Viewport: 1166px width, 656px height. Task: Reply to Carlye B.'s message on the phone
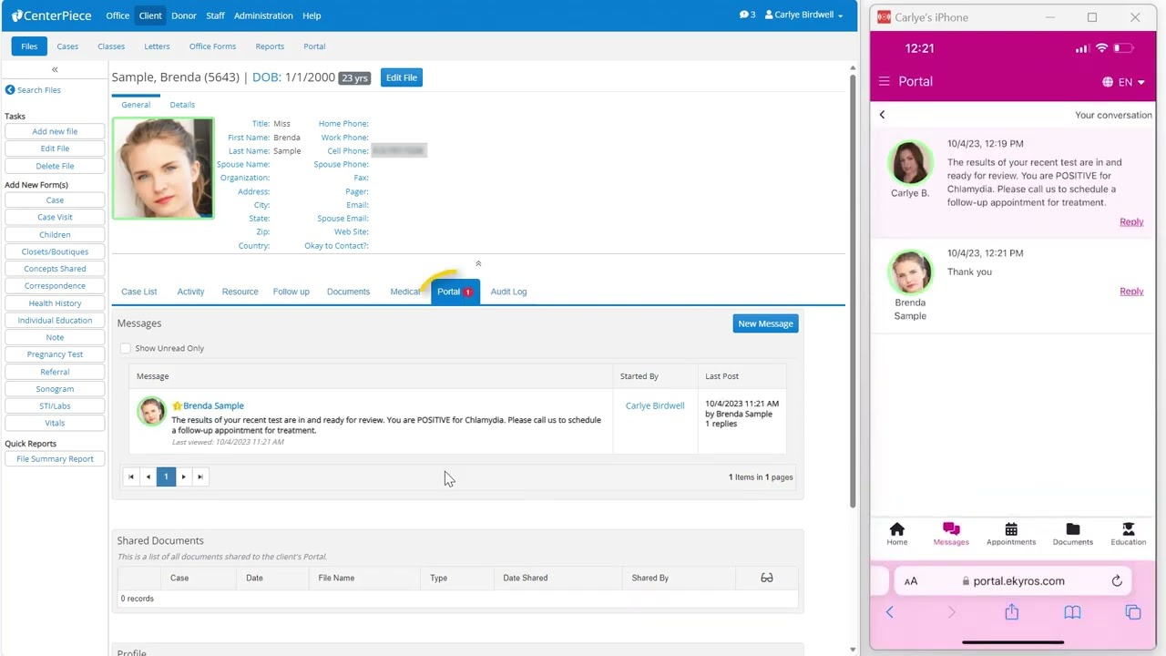pos(1131,222)
